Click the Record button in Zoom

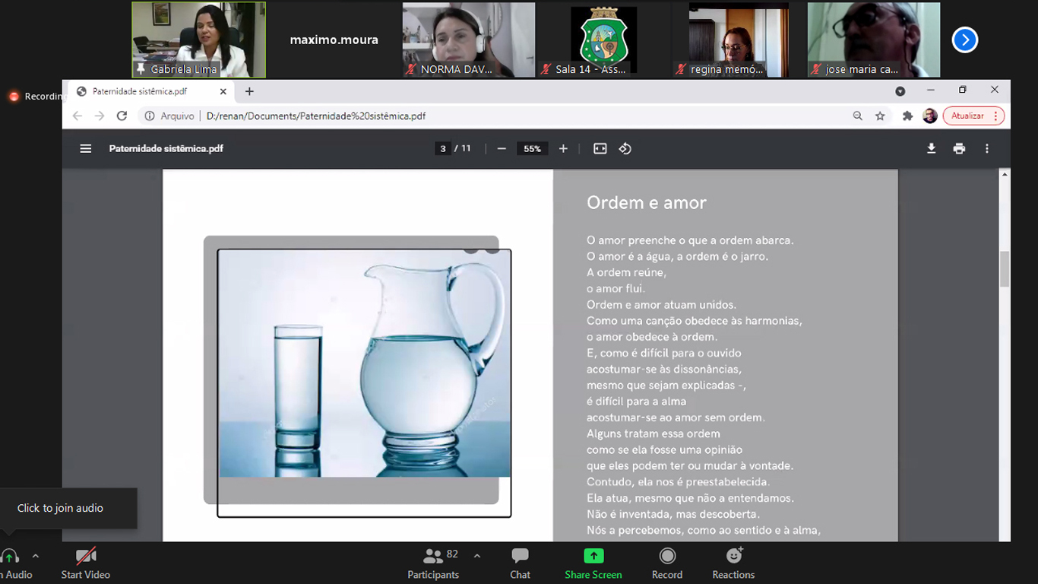pos(667,563)
